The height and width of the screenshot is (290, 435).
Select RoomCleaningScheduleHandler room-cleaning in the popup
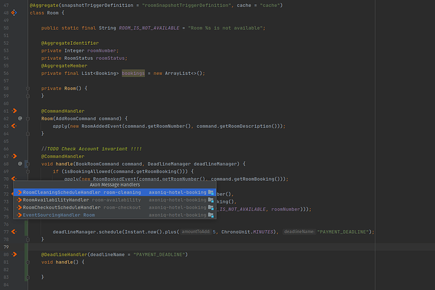pyautogui.click(x=115, y=192)
